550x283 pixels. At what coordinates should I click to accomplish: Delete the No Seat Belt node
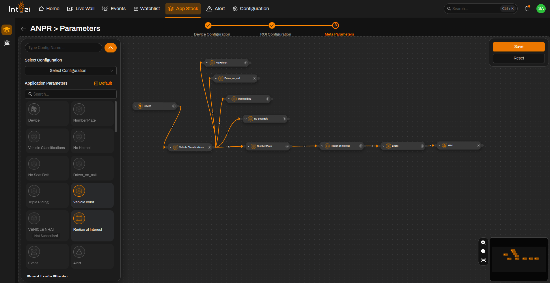[x=284, y=119]
